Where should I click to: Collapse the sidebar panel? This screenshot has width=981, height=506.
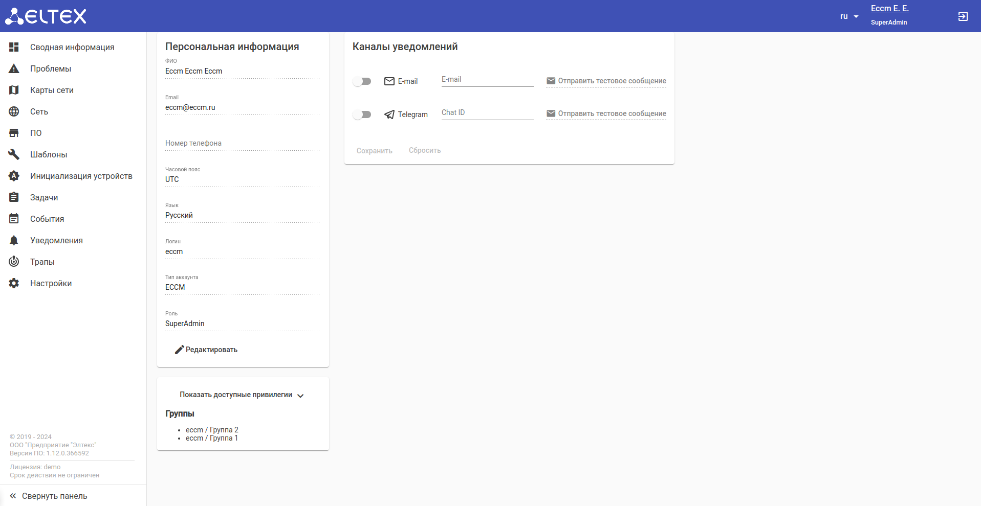[49, 496]
